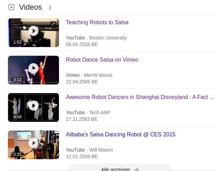Open the Teaching Robots to Salsa link
The width and height of the screenshot is (216, 171).
click(97, 22)
